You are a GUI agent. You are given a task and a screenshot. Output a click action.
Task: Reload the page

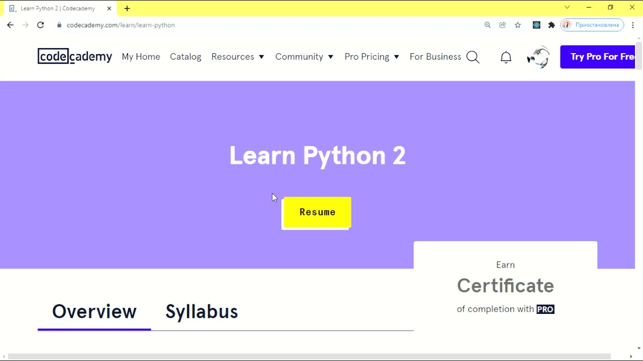41,25
